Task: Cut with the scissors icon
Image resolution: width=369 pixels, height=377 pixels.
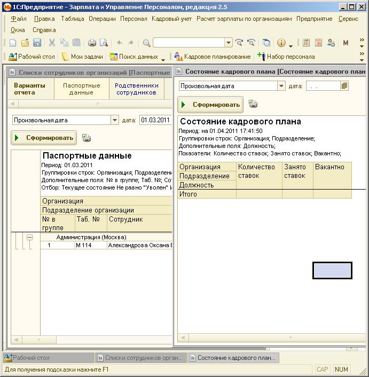Action: point(52,43)
